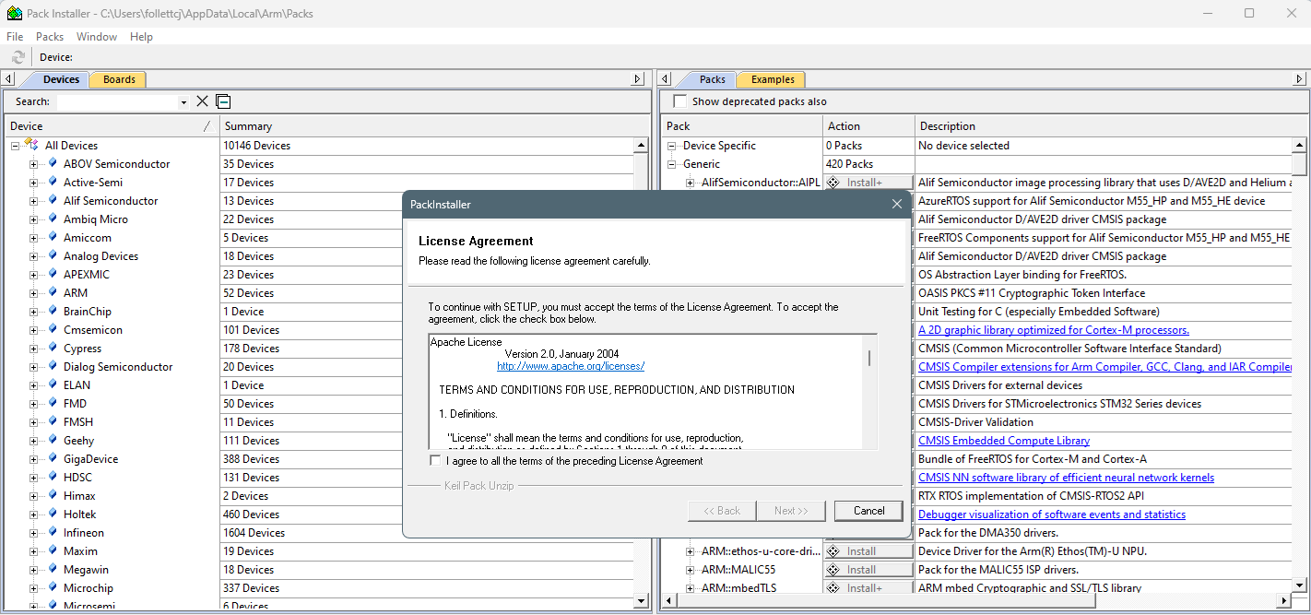
Task: Expand the ARM::mbedTLS pack entry
Action: 691,588
